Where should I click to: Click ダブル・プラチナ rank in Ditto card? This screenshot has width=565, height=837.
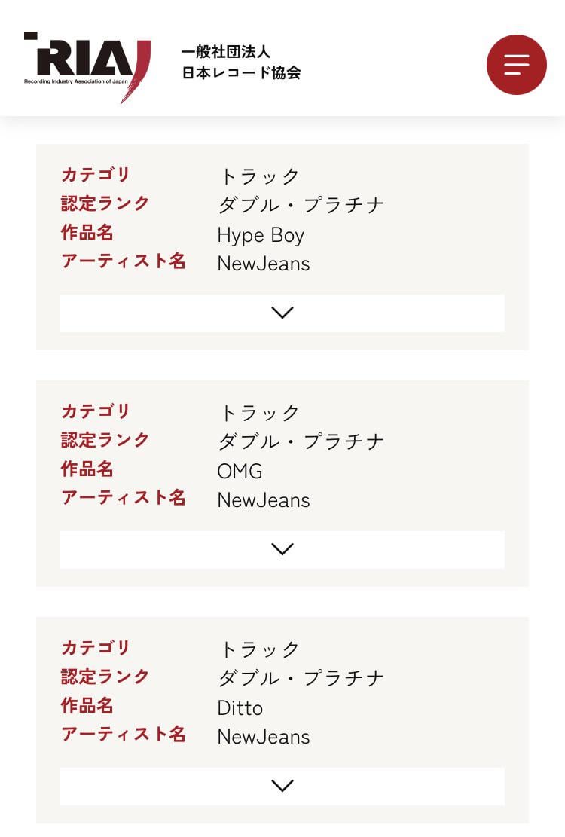click(301, 678)
